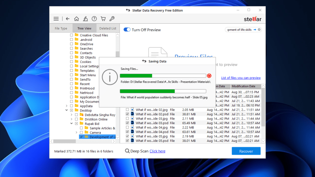Open the activation key icon
This screenshot has height=177, width=315.
click(x=112, y=19)
